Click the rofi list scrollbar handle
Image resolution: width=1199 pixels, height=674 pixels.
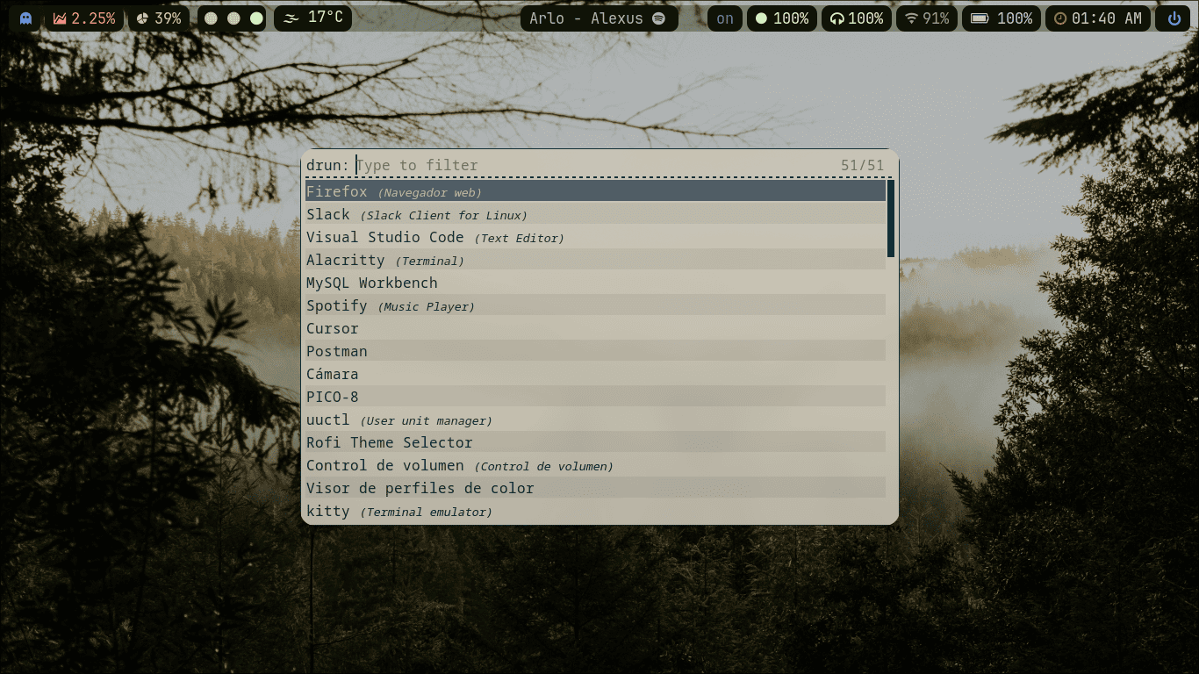pos(891,219)
